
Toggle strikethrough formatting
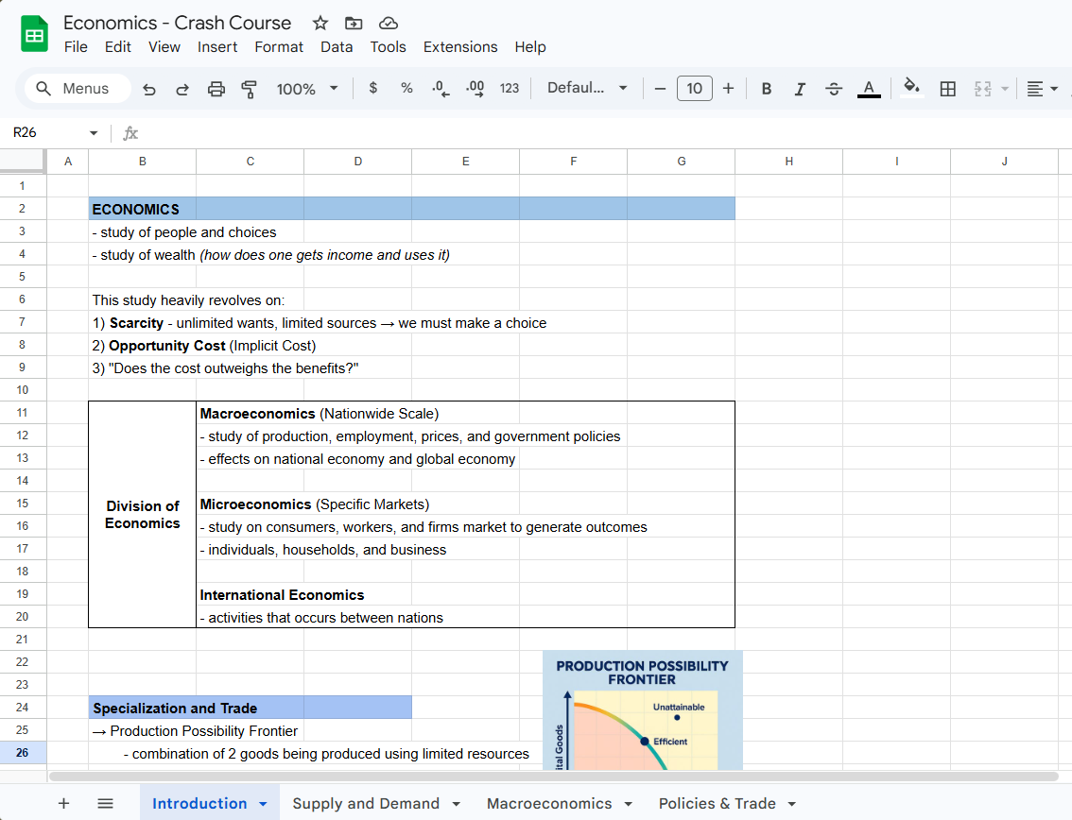(834, 89)
